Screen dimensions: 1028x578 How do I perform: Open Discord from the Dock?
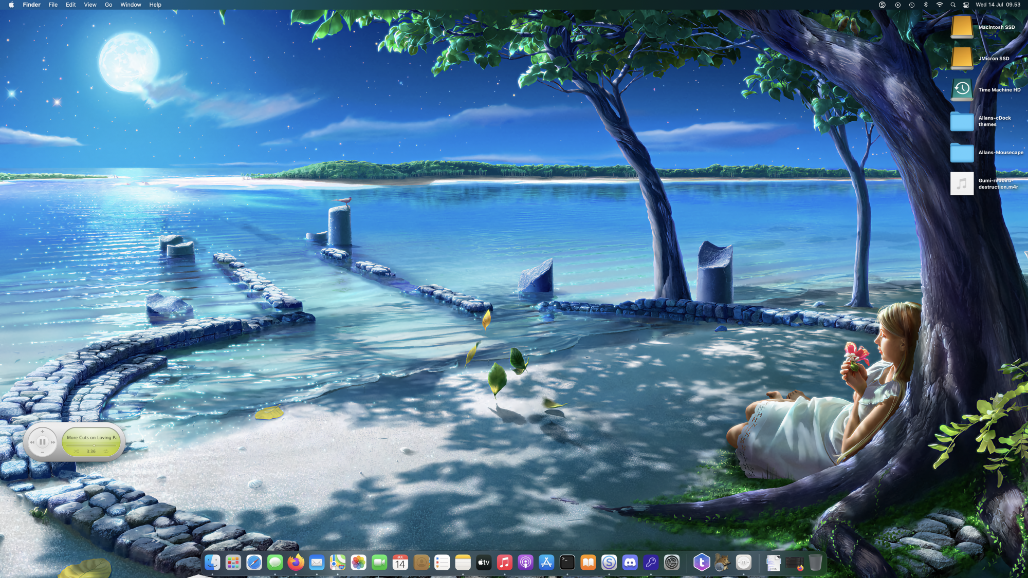tap(630, 563)
